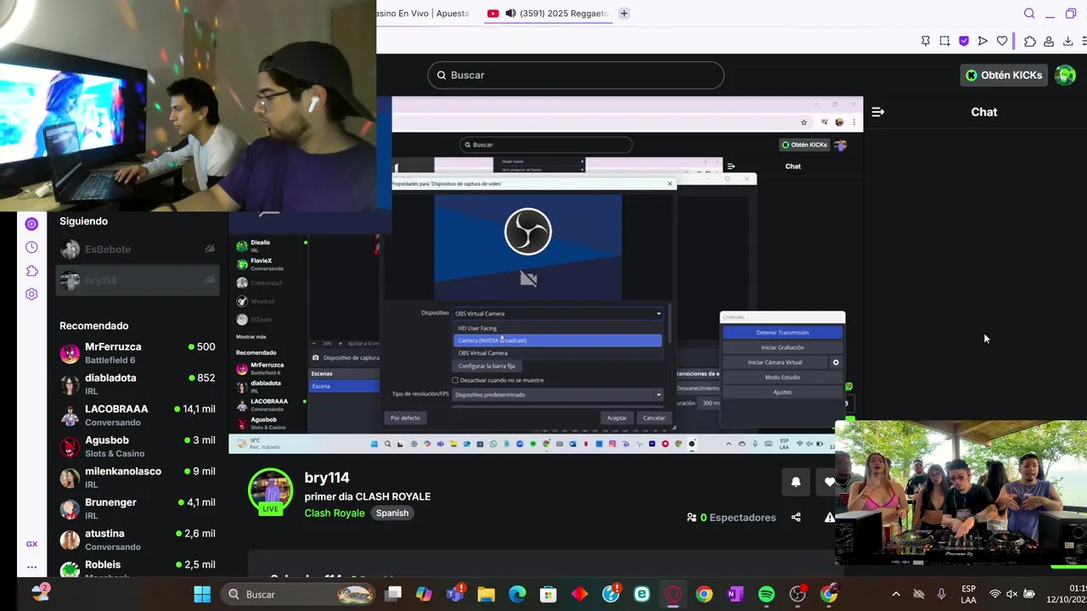The width and height of the screenshot is (1087, 611).
Task: Click 'Cancelar' in the streamed OBS dialog
Action: 654,418
